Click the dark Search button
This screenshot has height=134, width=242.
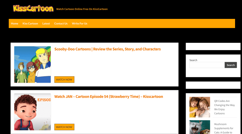(231, 65)
